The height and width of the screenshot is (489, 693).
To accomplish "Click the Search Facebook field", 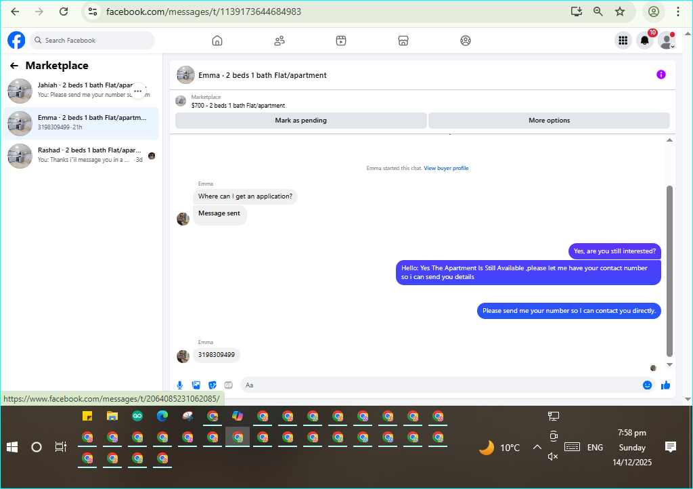I will [x=92, y=40].
